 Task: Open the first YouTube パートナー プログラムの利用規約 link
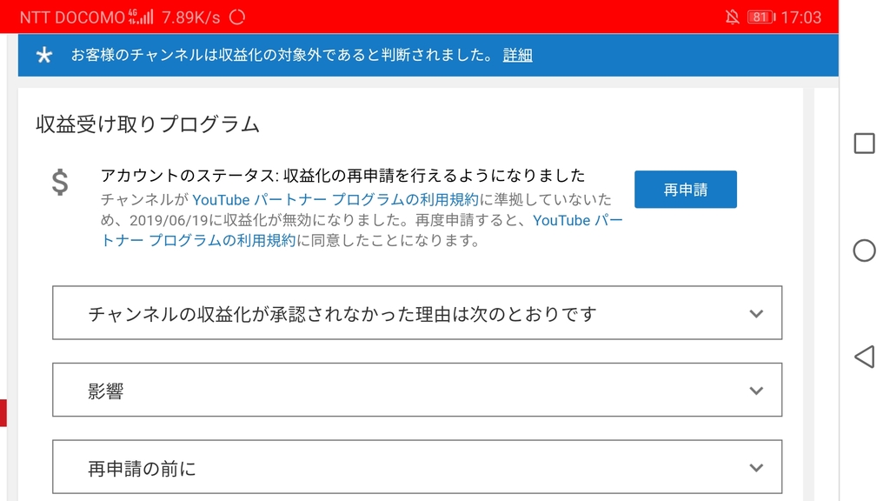click(x=335, y=200)
